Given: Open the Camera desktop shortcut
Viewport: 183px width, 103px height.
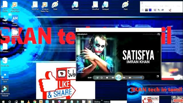Looking at the screenshot, I should tap(5, 34).
